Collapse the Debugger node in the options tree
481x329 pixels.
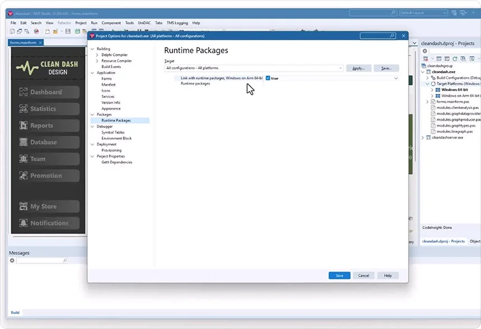click(x=93, y=126)
